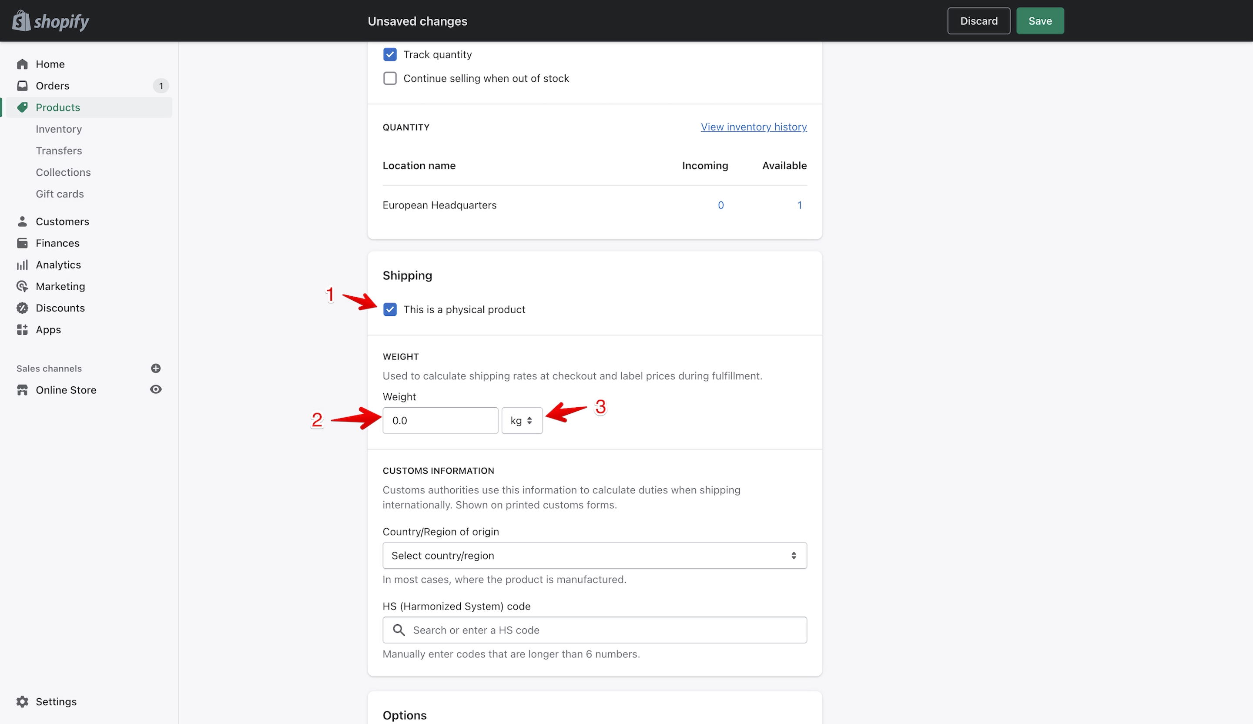The width and height of the screenshot is (1253, 724).
Task: Click the Products tag icon
Action: [x=22, y=107]
